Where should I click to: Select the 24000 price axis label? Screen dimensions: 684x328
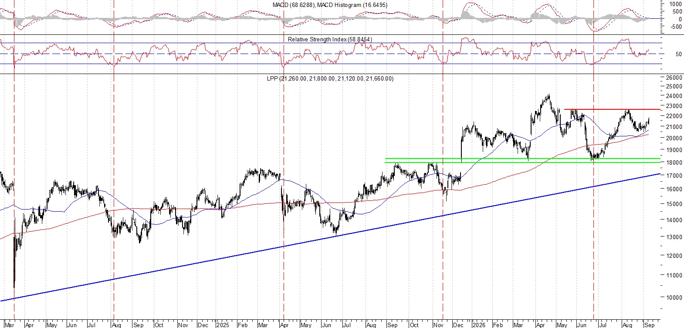674,96
